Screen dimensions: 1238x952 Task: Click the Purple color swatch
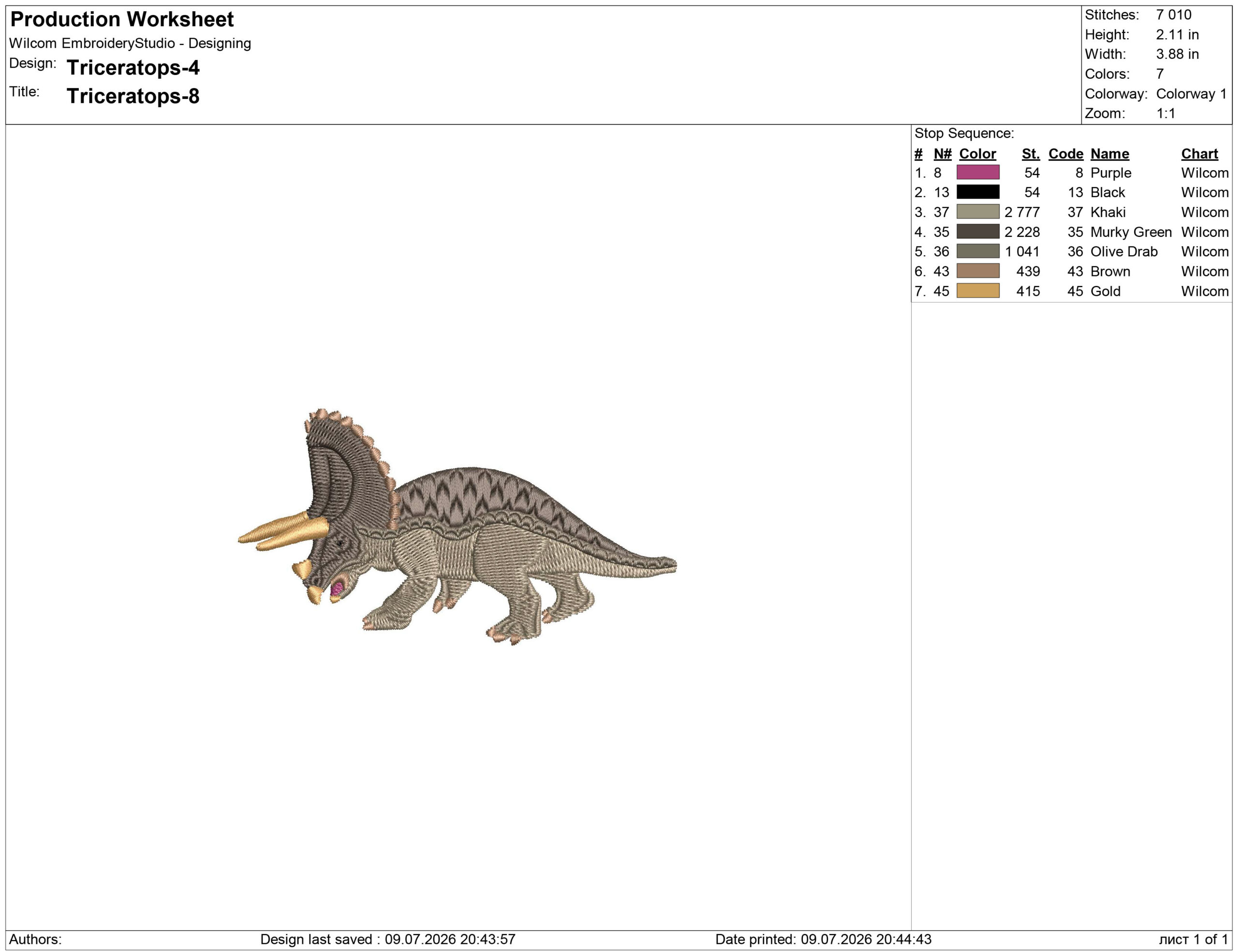[x=978, y=172]
